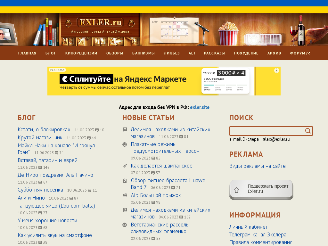Click comment icon for 'Вставай, татарин и еврей'
328x246 pixels.
coord(40,168)
